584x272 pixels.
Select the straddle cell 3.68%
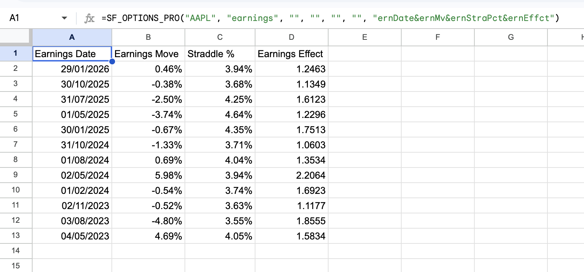tap(220, 84)
